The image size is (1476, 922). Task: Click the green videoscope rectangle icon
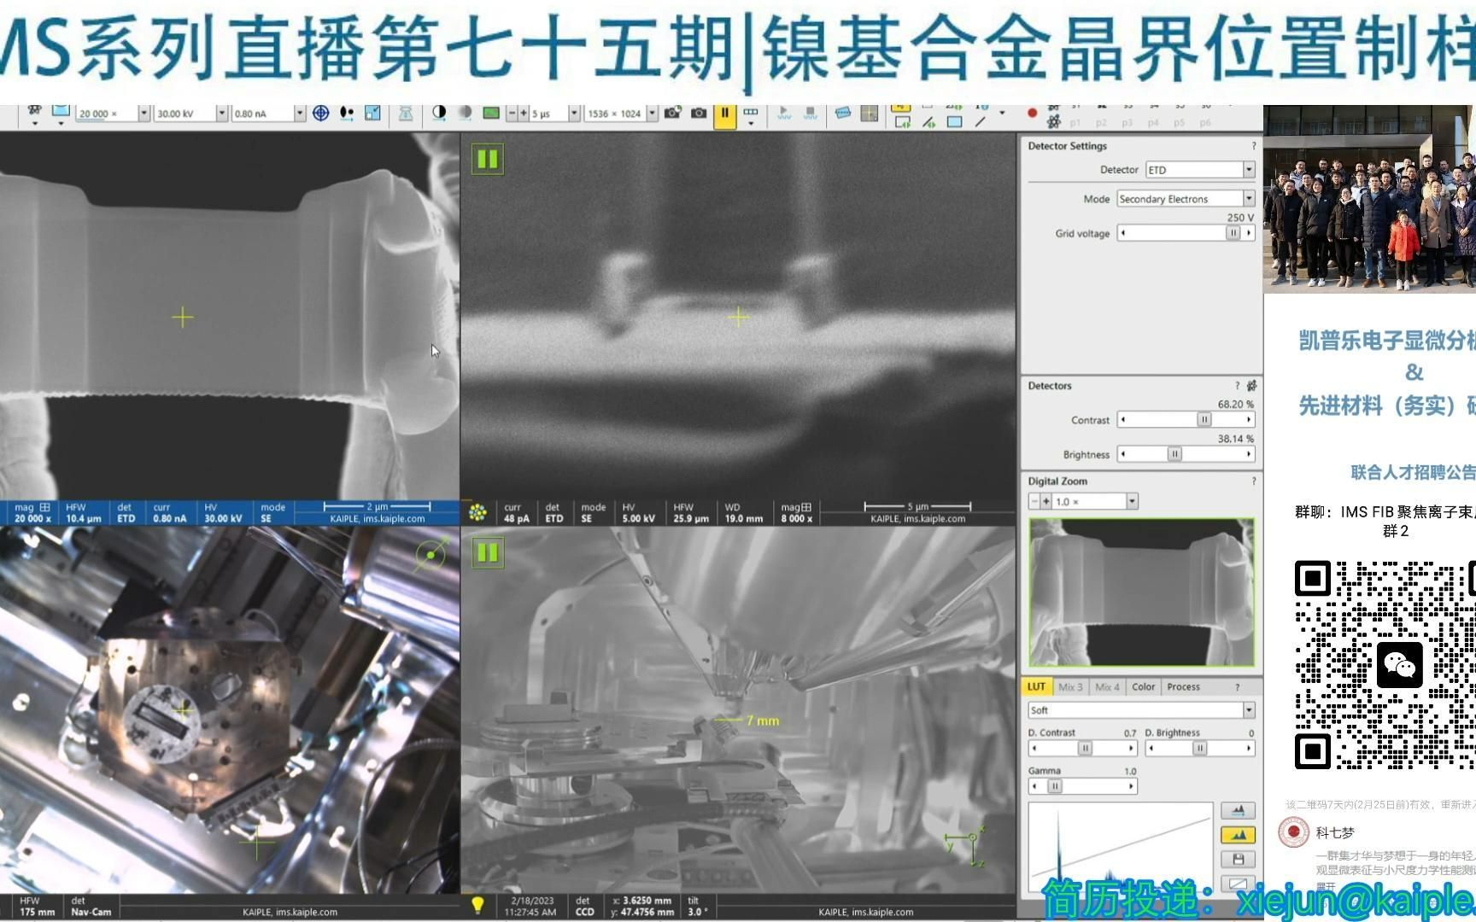point(491,113)
